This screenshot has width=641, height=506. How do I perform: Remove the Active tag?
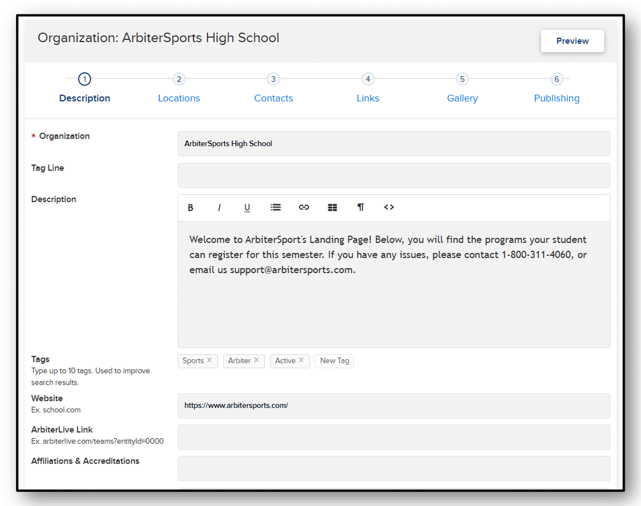coord(301,360)
